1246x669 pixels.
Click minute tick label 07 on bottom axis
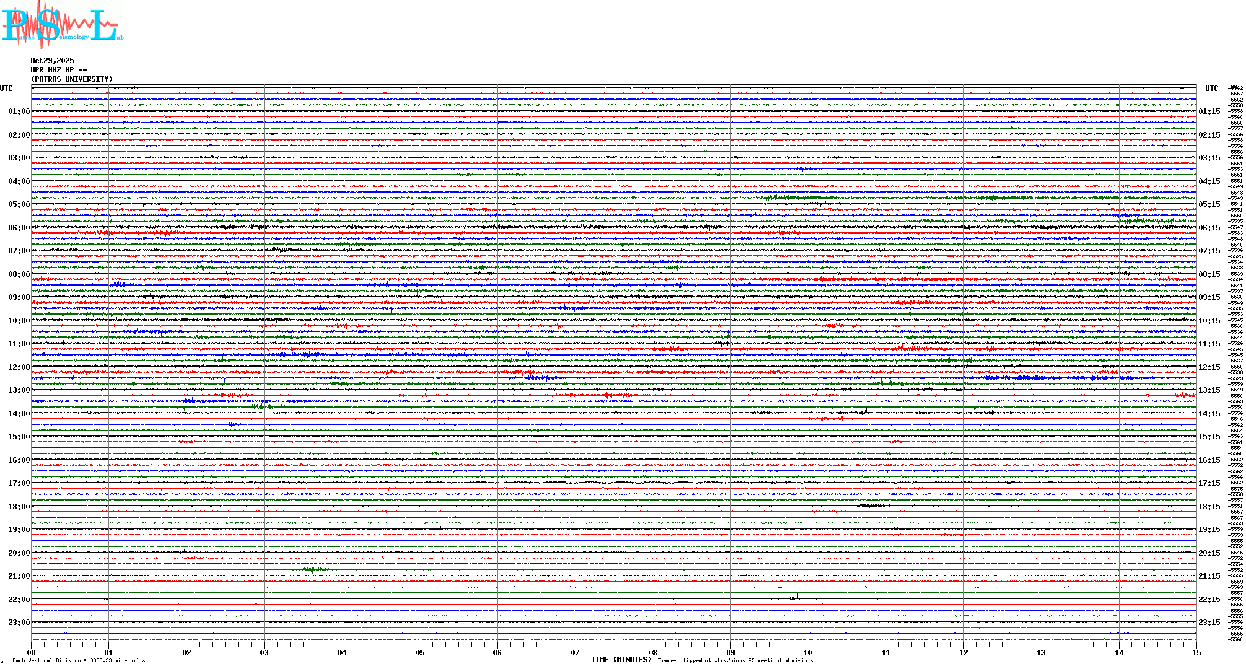pyautogui.click(x=575, y=652)
